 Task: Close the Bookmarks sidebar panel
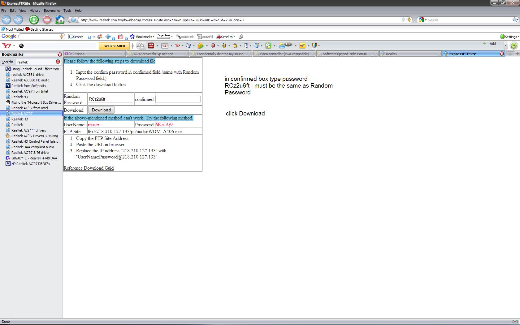60,54
